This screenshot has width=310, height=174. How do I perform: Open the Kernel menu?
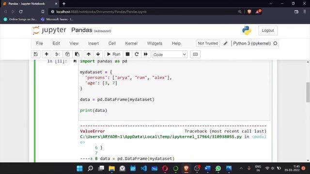[x=131, y=43]
